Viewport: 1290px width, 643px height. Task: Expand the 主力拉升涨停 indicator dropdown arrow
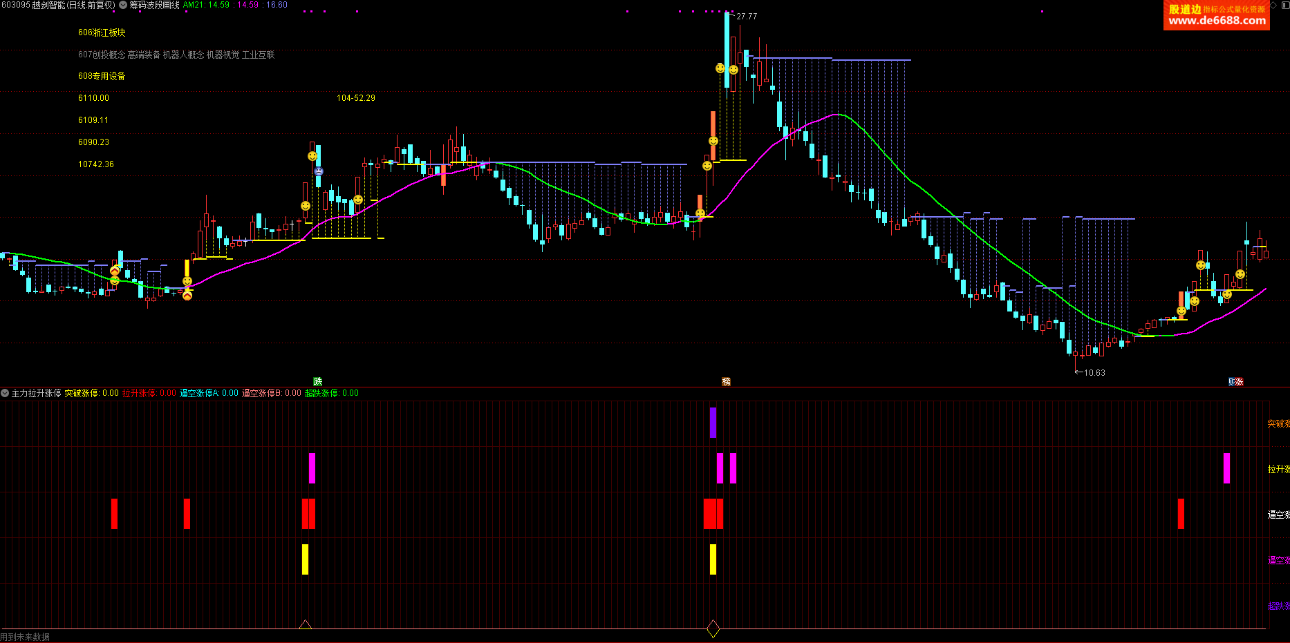(x=5, y=393)
